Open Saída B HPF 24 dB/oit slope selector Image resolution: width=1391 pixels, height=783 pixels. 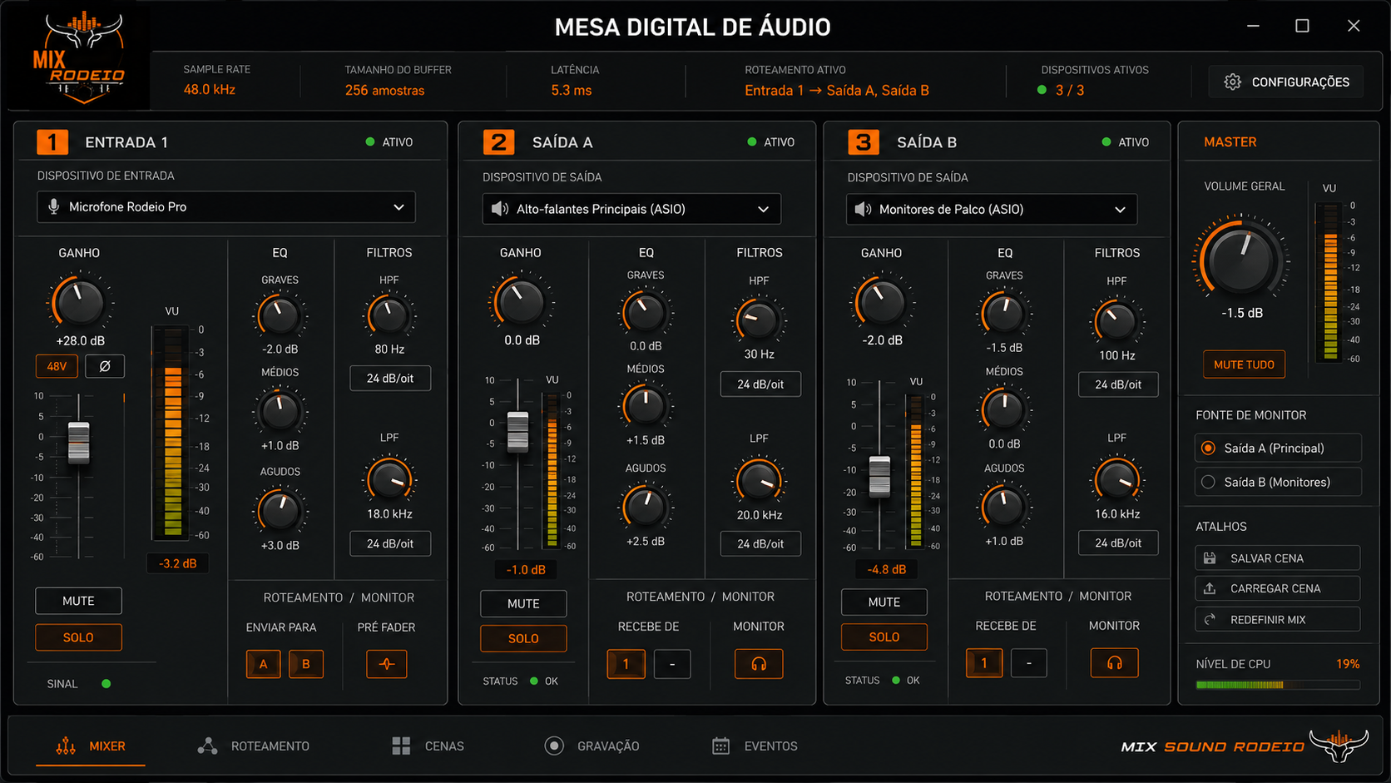point(1118,384)
